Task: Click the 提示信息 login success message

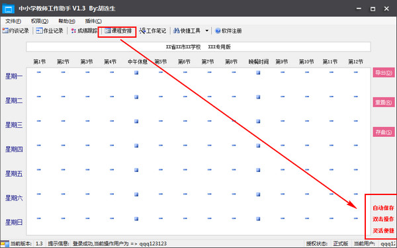Action: (107, 243)
